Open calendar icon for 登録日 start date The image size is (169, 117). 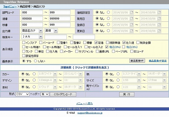tap(132, 24)
